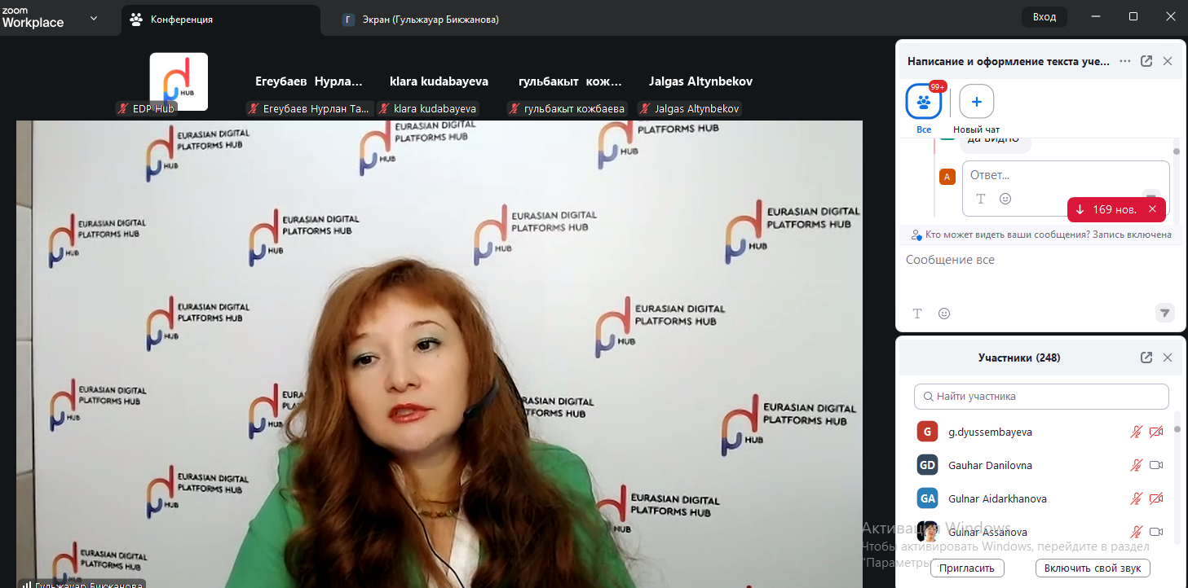Click the send message arrow icon
Viewport: 1188px width, 588px height.
(1165, 313)
